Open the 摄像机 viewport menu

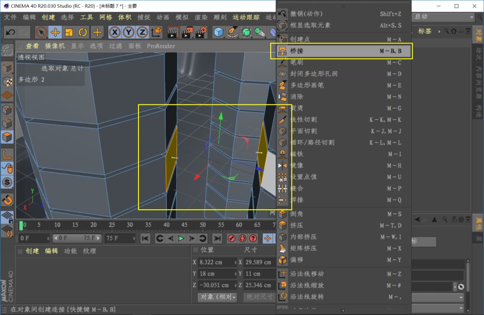55,46
